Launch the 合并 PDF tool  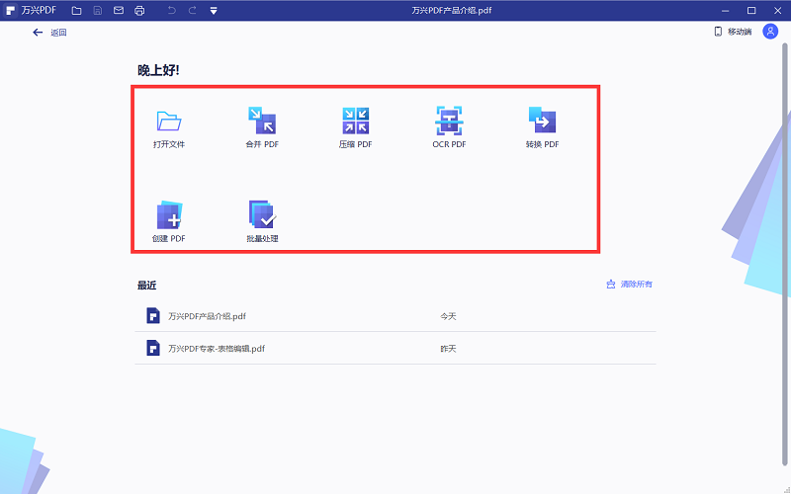[262, 127]
